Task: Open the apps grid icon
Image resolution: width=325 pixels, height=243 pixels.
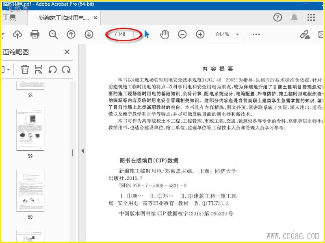Action: 311,17
